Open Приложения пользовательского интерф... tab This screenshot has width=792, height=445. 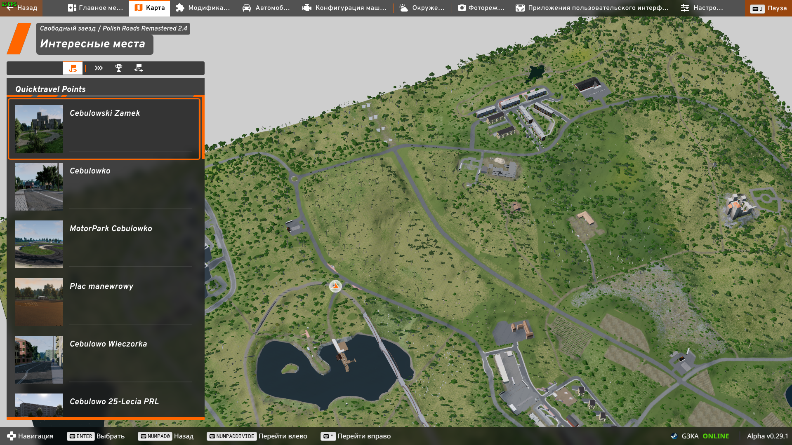(x=592, y=8)
